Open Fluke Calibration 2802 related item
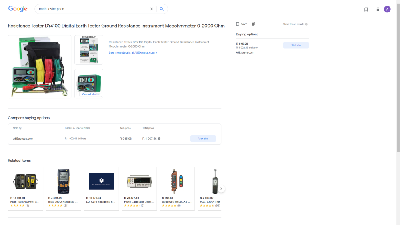400x225 pixels. coord(139,189)
